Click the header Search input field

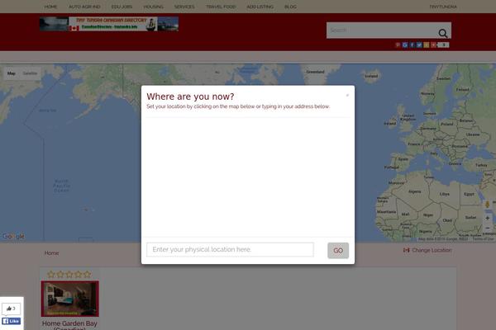pos(381,31)
